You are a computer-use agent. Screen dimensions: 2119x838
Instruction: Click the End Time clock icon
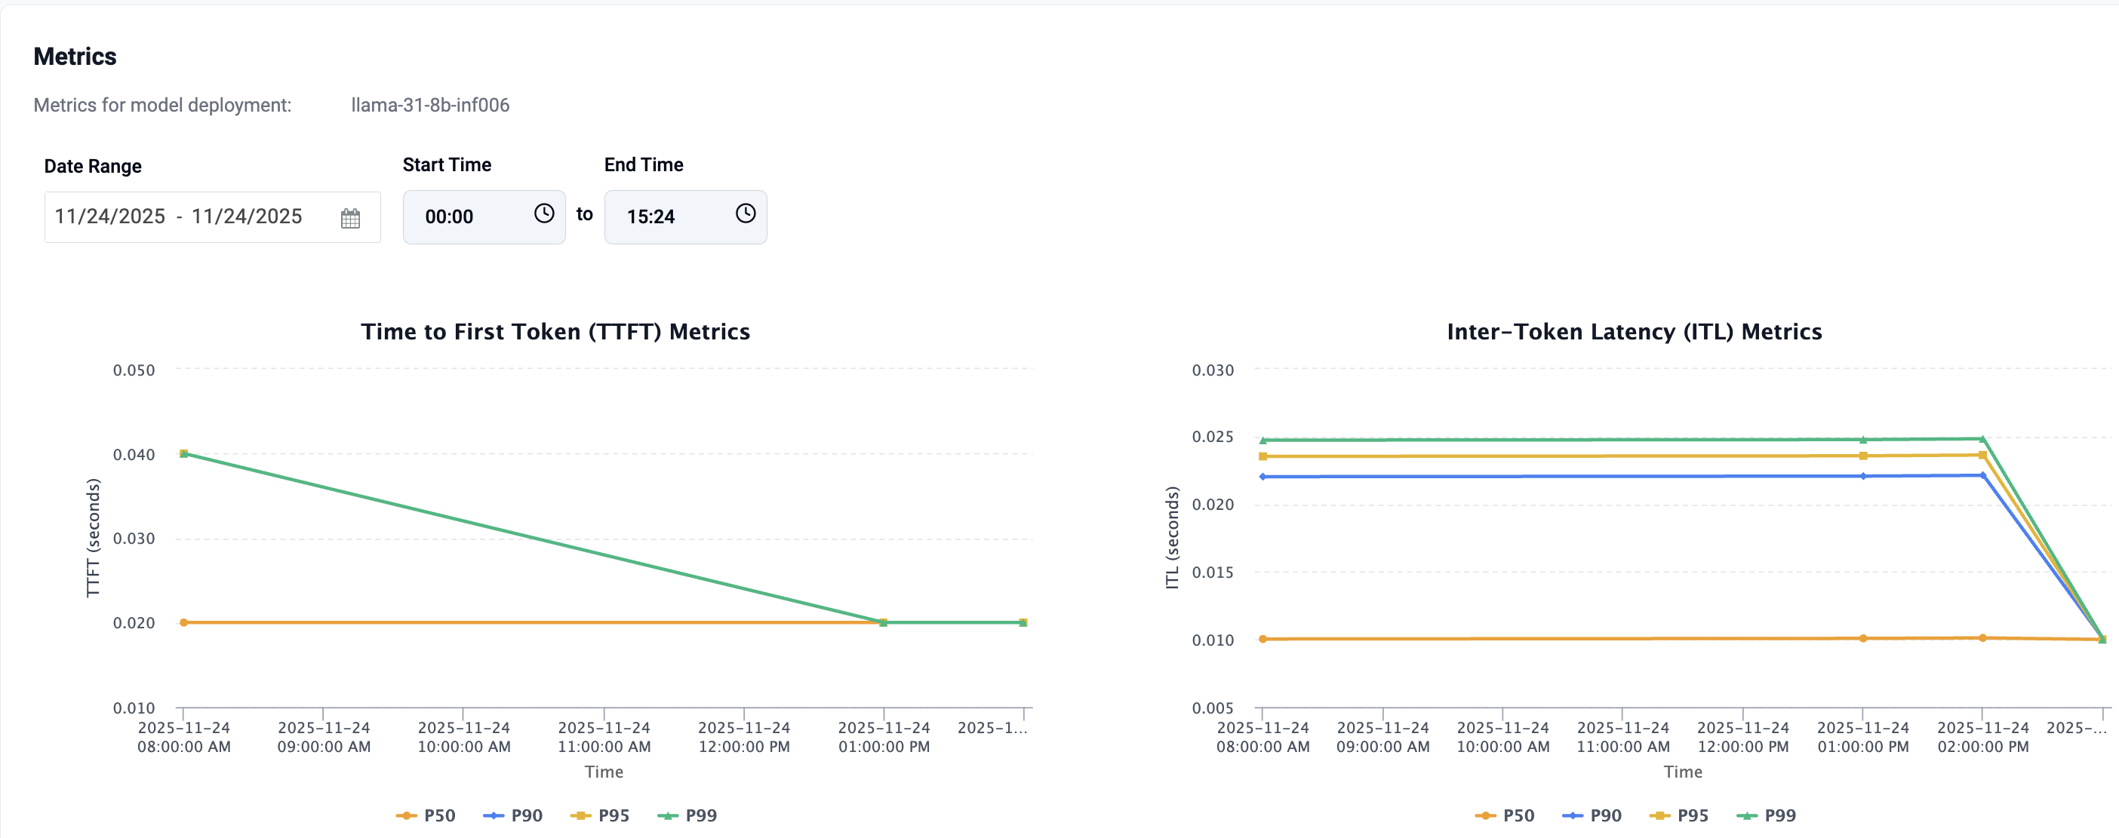tap(746, 213)
